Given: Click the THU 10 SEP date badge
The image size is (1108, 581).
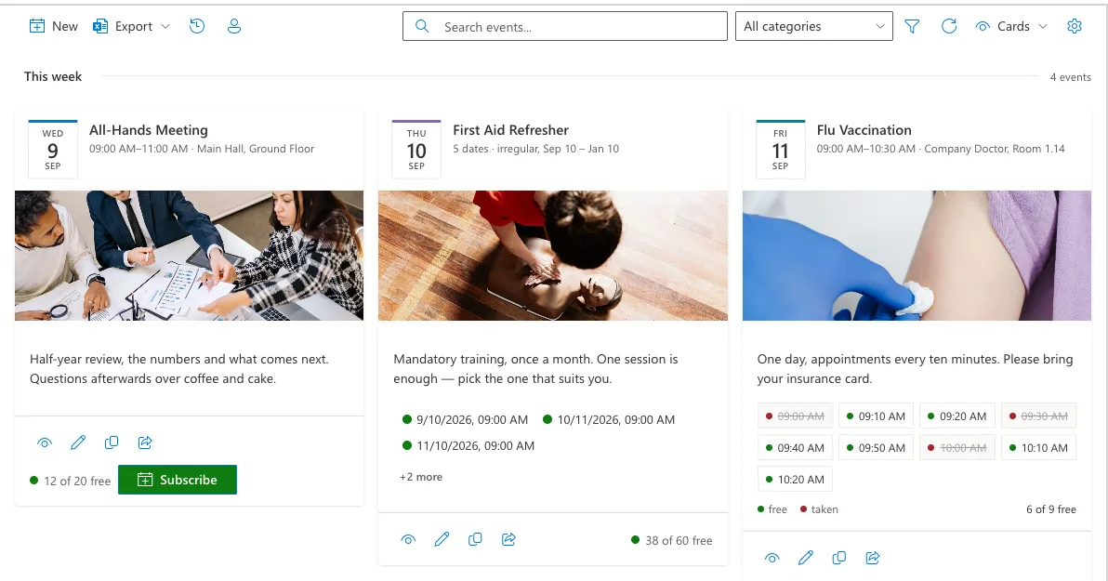Looking at the screenshot, I should tap(416, 149).
